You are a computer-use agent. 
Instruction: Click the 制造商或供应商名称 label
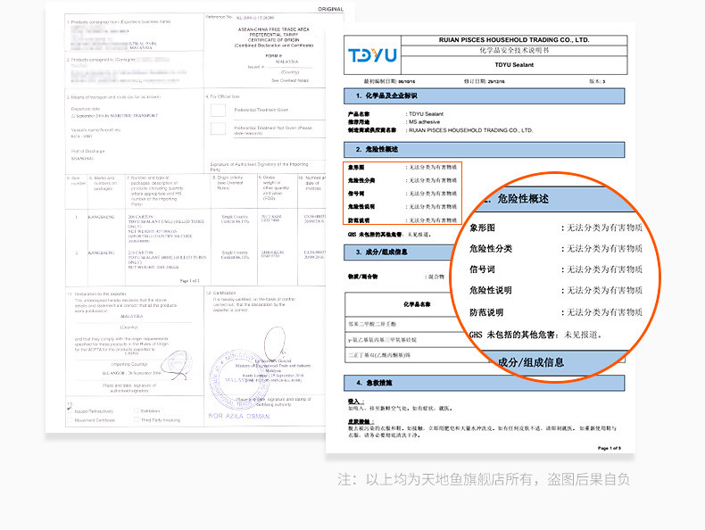pyautogui.click(x=372, y=130)
